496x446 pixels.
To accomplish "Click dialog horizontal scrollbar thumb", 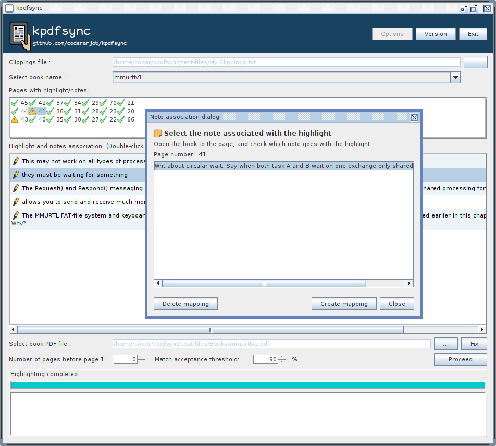I will (264, 283).
